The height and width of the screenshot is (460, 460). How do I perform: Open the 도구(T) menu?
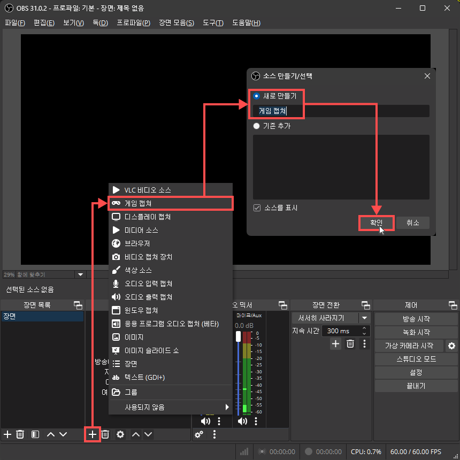coord(213,22)
